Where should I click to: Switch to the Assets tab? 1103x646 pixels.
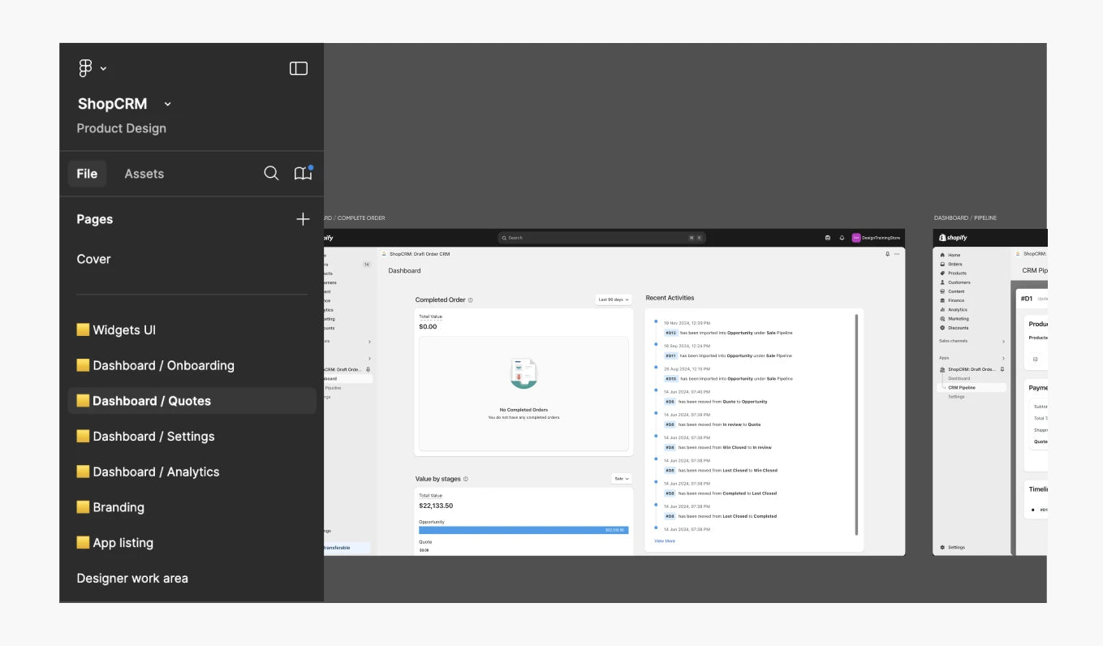coord(144,174)
